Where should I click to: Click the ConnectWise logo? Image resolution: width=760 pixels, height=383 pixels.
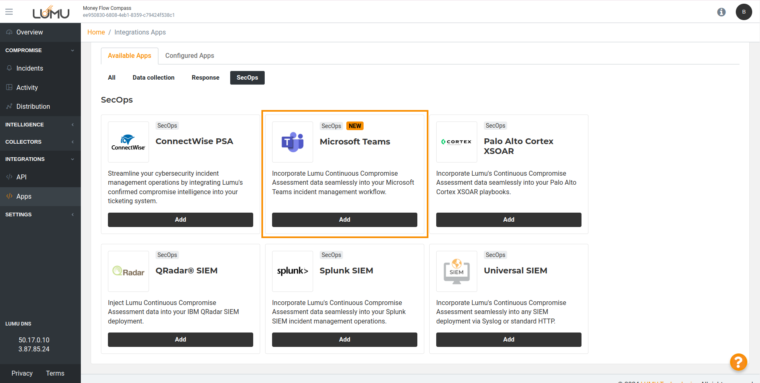pyautogui.click(x=128, y=142)
